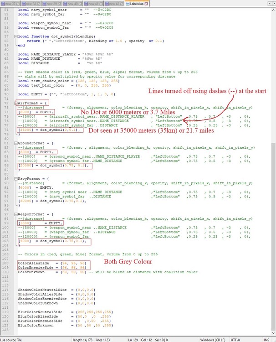Click the ShadowColorNeutralSide line
The width and height of the screenshot is (276, 342).
[x=56, y=290]
